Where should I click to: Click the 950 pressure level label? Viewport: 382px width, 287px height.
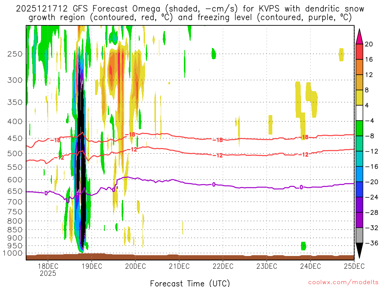click(15, 246)
